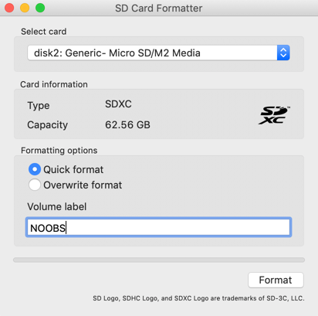The width and height of the screenshot is (318, 316).
Task: Close the SD Card Formatter window
Action: (x=9, y=8)
